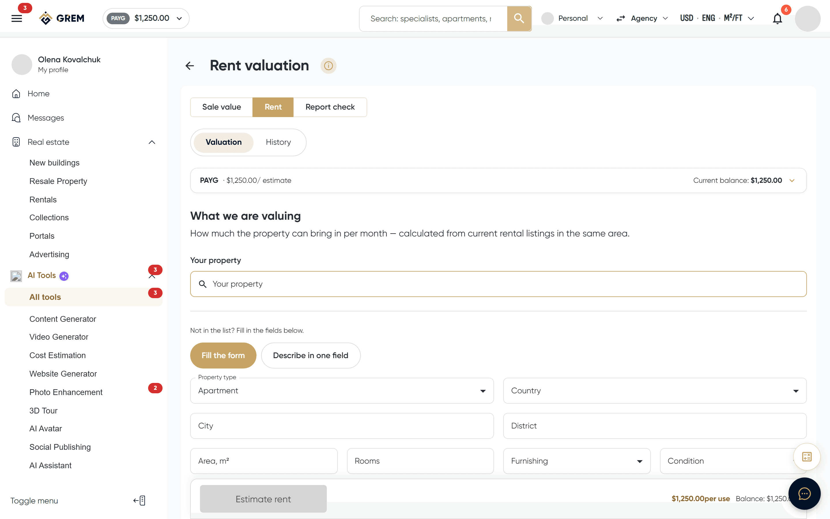830x519 pixels.
Task: Open the hamburger menu icon
Action: pyautogui.click(x=16, y=18)
